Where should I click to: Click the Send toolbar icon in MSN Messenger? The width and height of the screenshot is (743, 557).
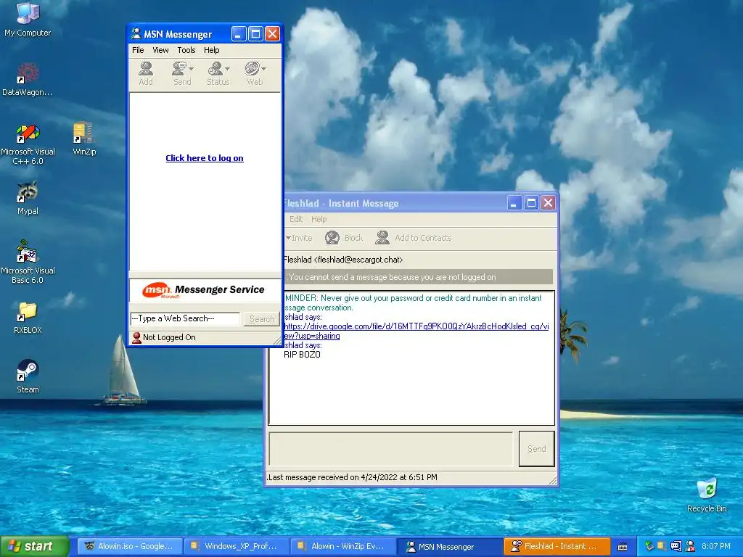pyautogui.click(x=182, y=73)
